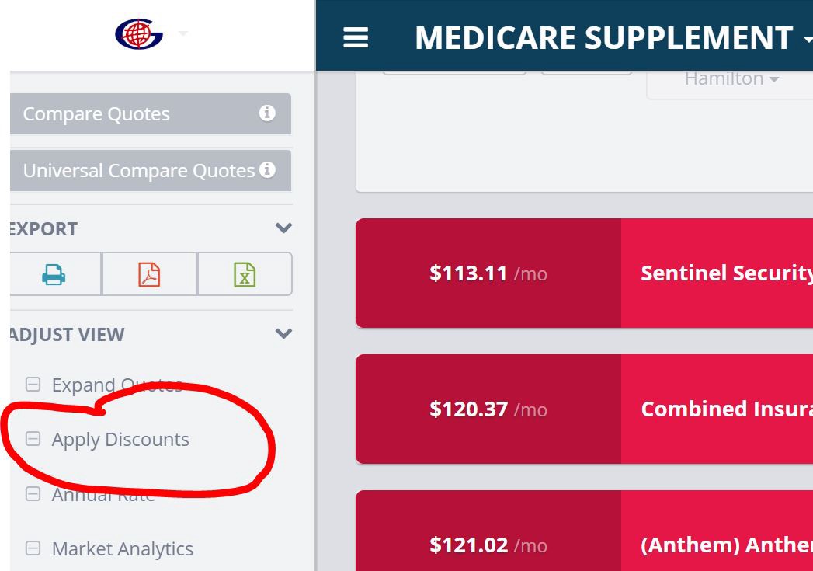Open the Hamilton dropdown

coord(728,78)
